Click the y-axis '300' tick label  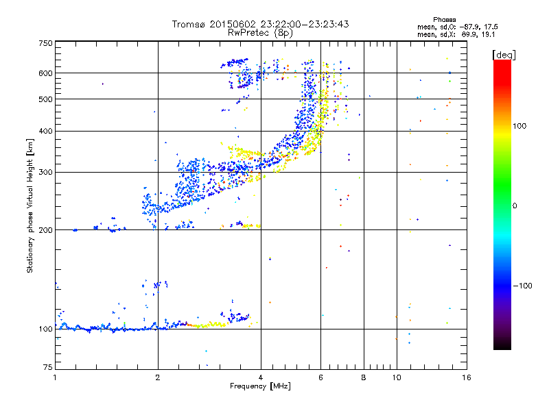point(45,173)
